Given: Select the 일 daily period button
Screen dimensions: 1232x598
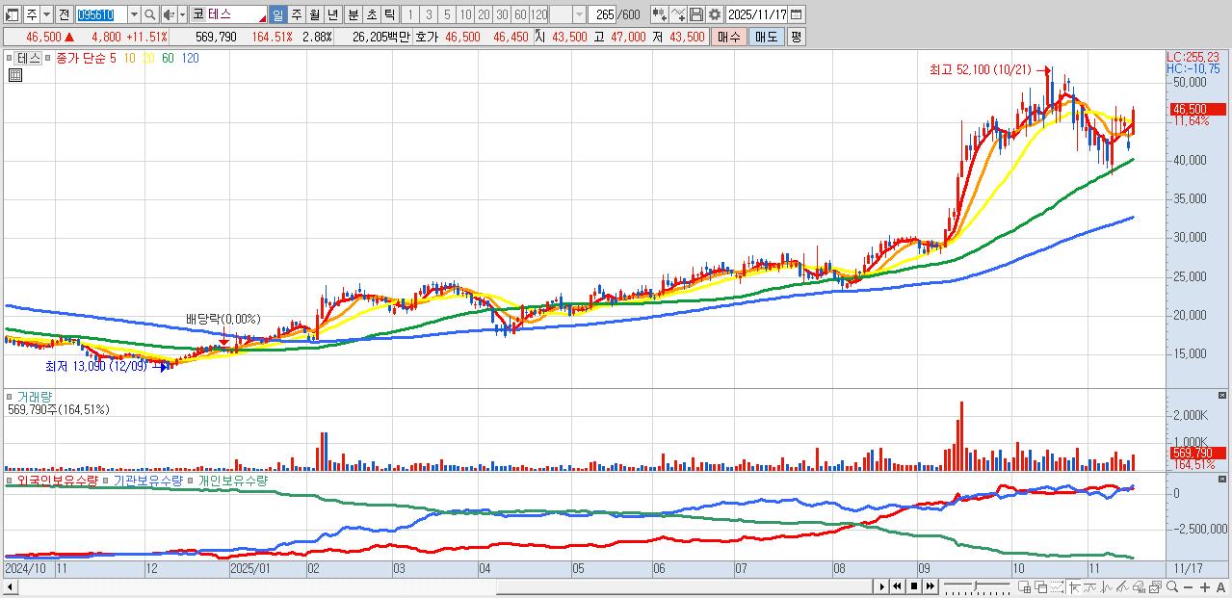Looking at the screenshot, I should 278,14.
